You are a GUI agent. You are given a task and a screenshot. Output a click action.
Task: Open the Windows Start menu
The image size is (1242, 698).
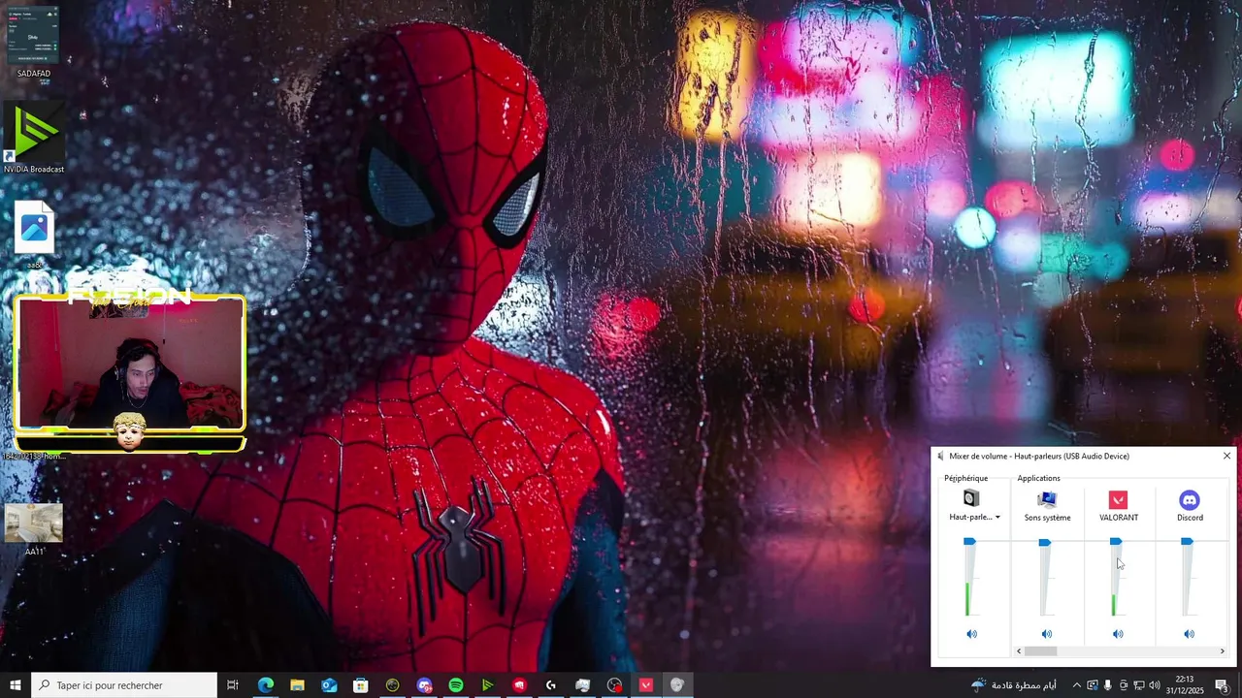pyautogui.click(x=16, y=685)
